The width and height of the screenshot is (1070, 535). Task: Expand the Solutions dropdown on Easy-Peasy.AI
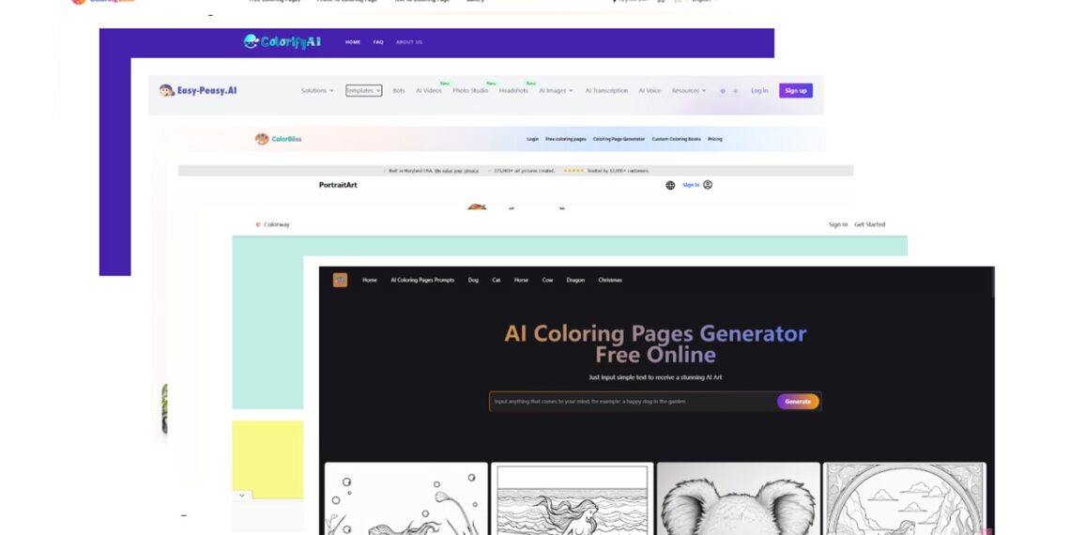[317, 91]
